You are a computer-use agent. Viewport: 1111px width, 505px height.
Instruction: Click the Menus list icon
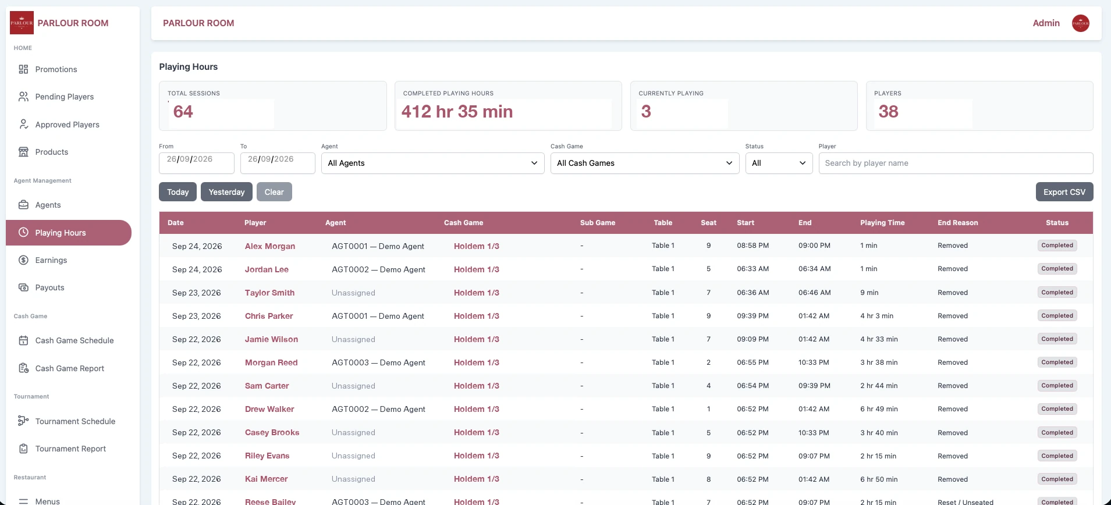23,501
